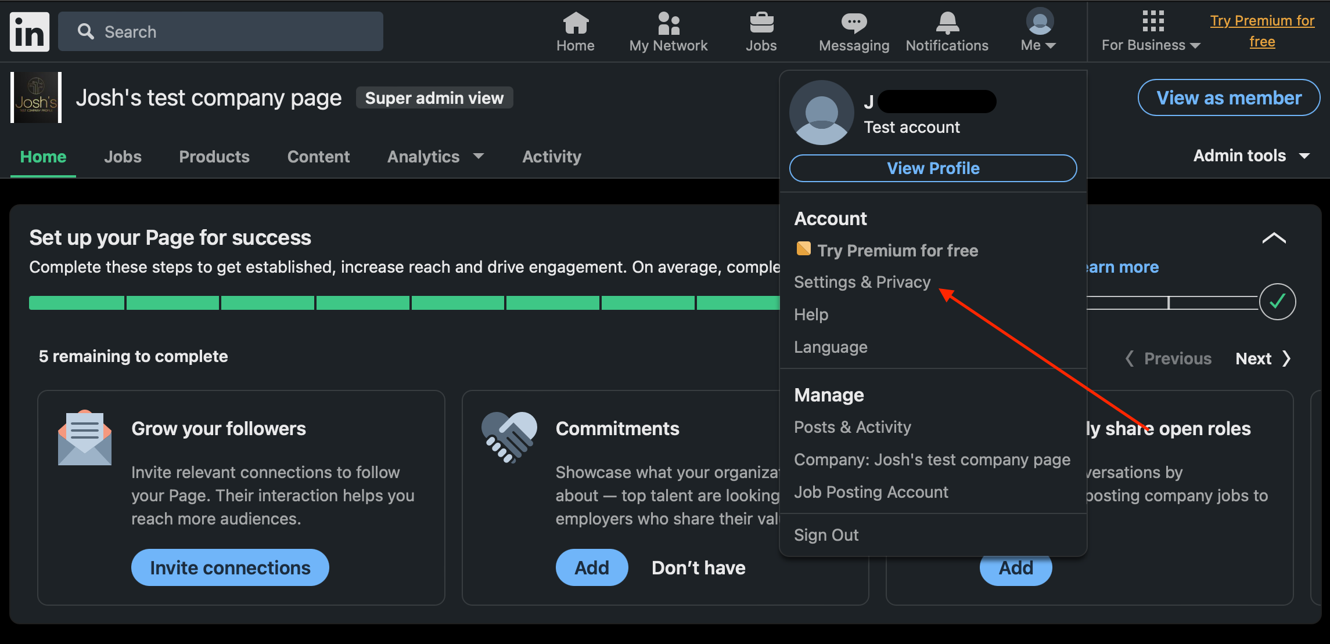Open the For Business grid icon
The height and width of the screenshot is (644, 1330).
coord(1153,21)
